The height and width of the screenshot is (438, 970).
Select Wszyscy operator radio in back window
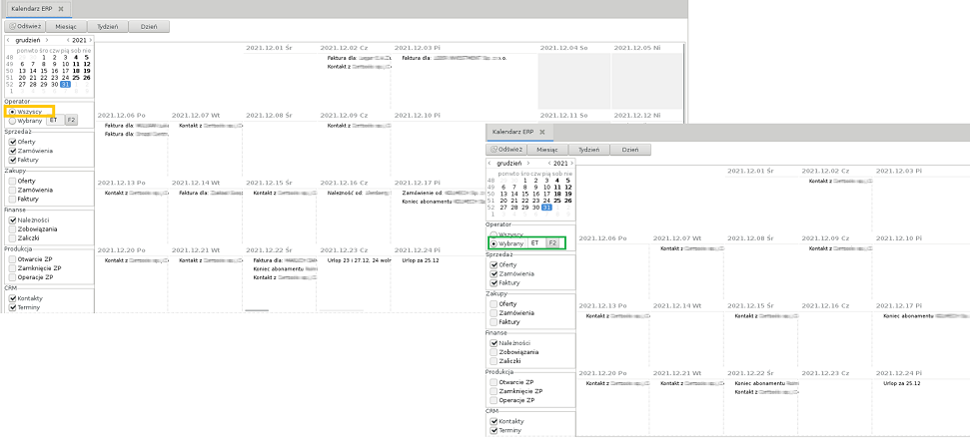click(x=12, y=112)
